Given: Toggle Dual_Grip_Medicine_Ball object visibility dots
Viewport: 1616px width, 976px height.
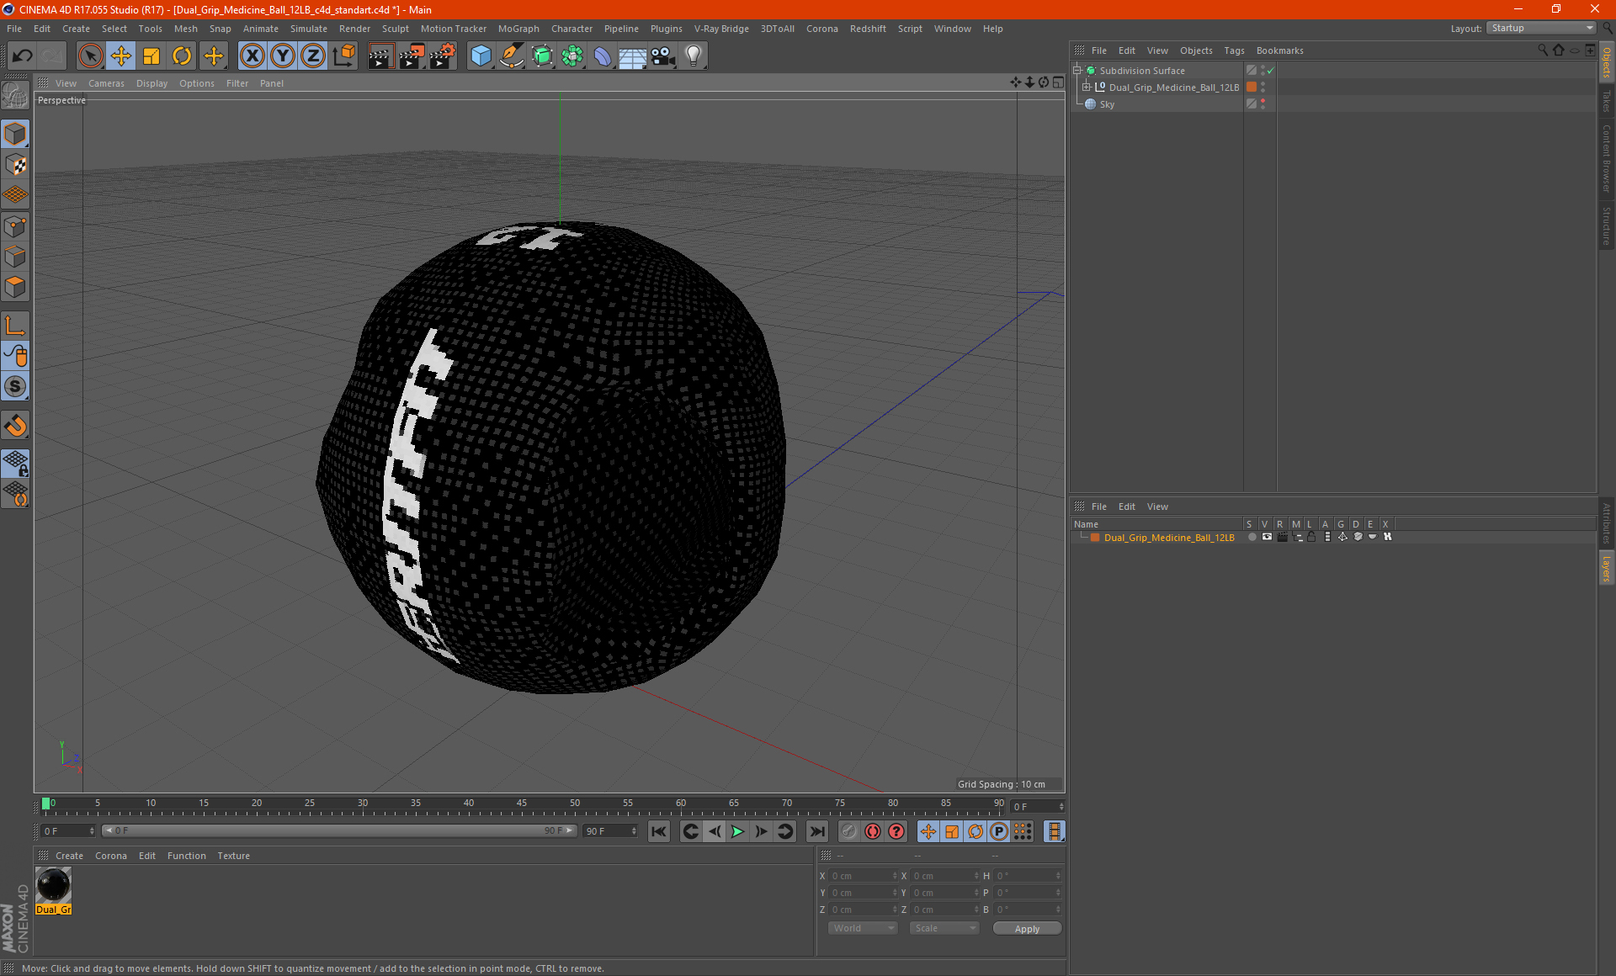Looking at the screenshot, I should (1263, 88).
